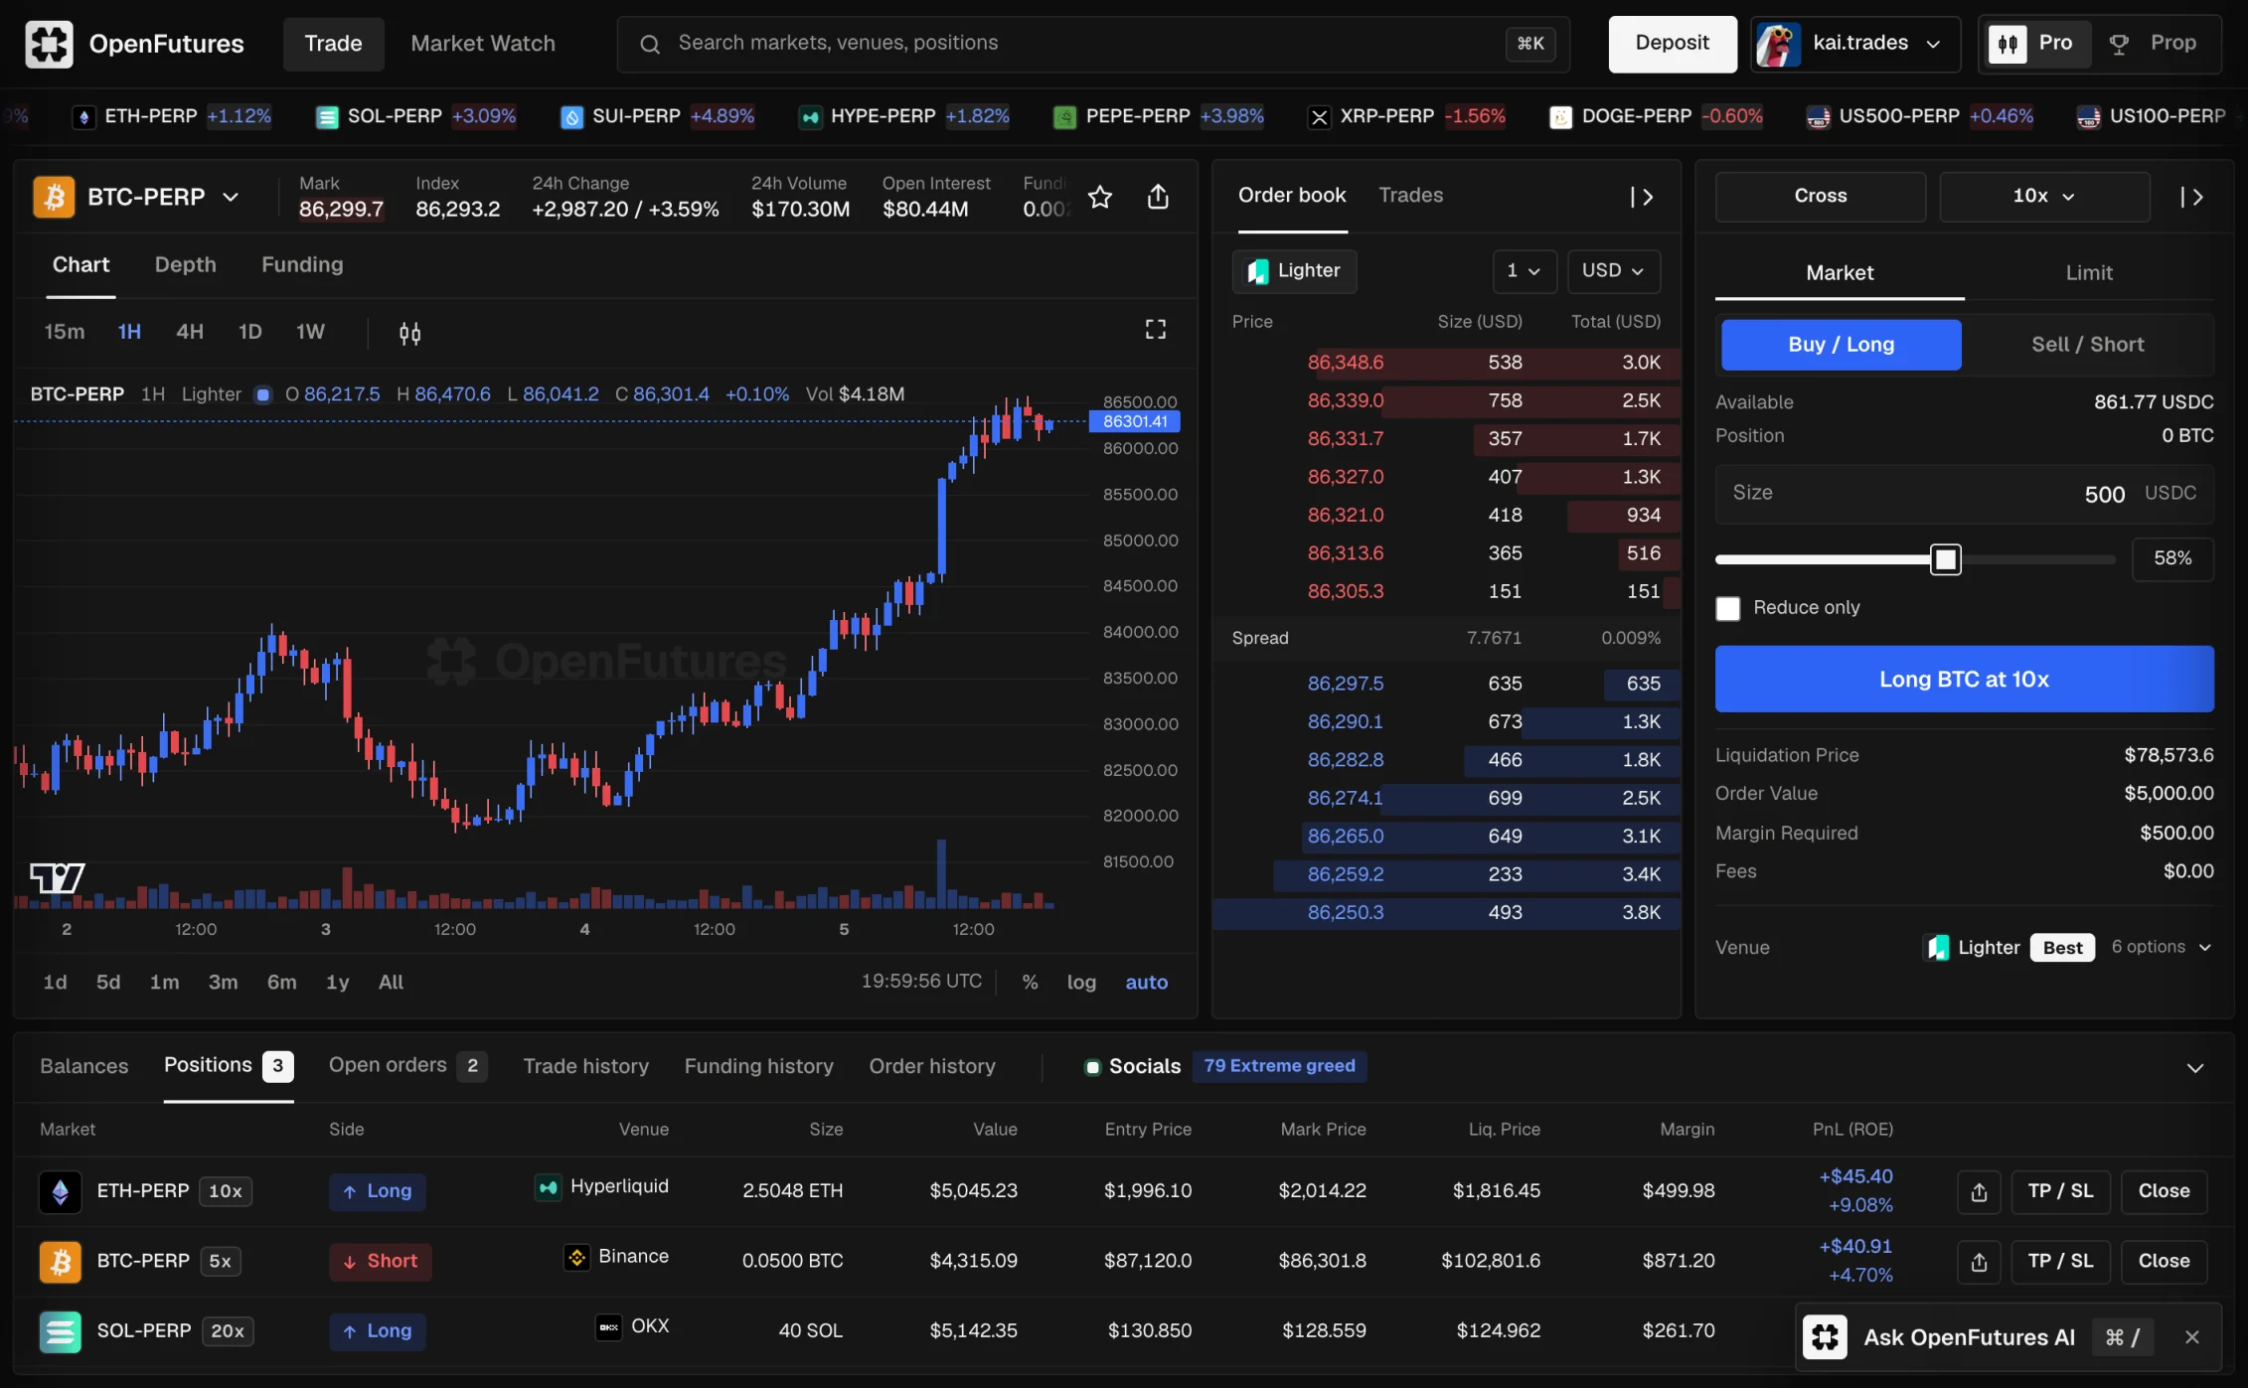Viewport: 2248px width, 1388px height.
Task: Click the Ask OpenFutures AI logo icon
Action: [x=1825, y=1337]
